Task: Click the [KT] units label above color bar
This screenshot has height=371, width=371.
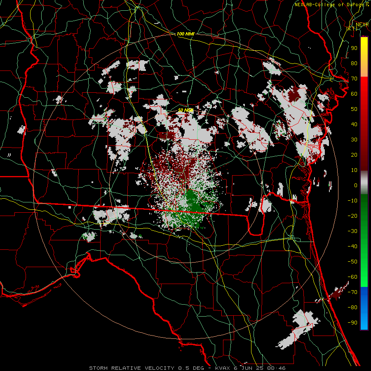Action: click(x=352, y=28)
